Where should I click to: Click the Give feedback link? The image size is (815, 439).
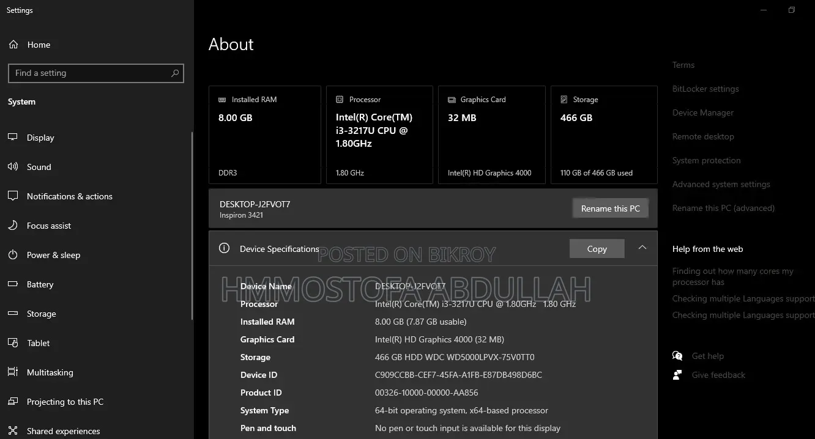718,375
